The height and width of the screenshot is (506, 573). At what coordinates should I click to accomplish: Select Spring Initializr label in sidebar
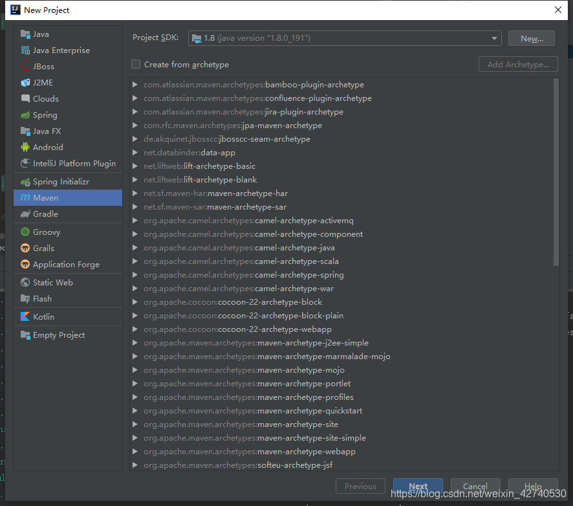point(61,182)
